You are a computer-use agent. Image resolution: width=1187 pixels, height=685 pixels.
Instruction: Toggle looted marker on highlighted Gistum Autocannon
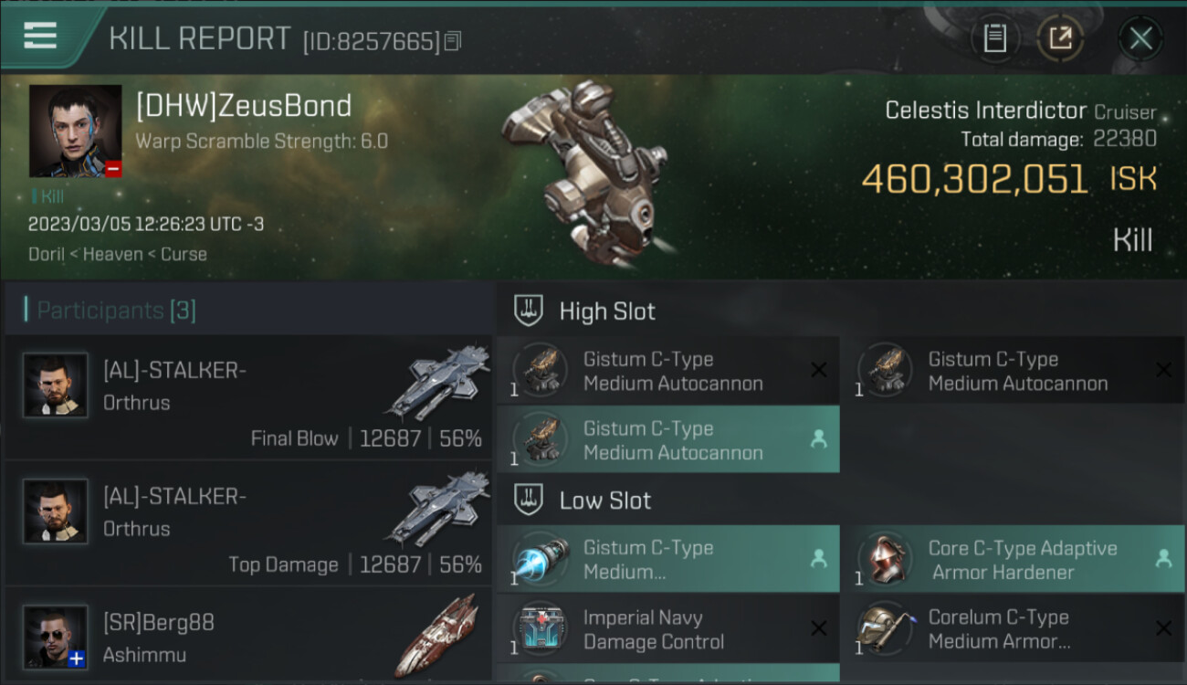(x=819, y=439)
